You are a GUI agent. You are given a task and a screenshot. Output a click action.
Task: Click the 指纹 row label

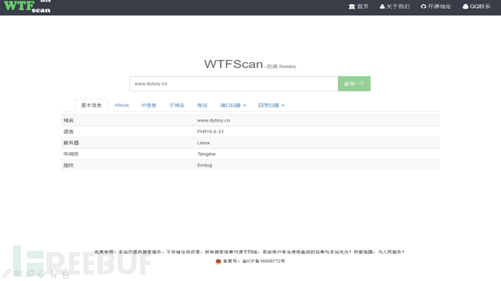pyautogui.click(x=68, y=165)
